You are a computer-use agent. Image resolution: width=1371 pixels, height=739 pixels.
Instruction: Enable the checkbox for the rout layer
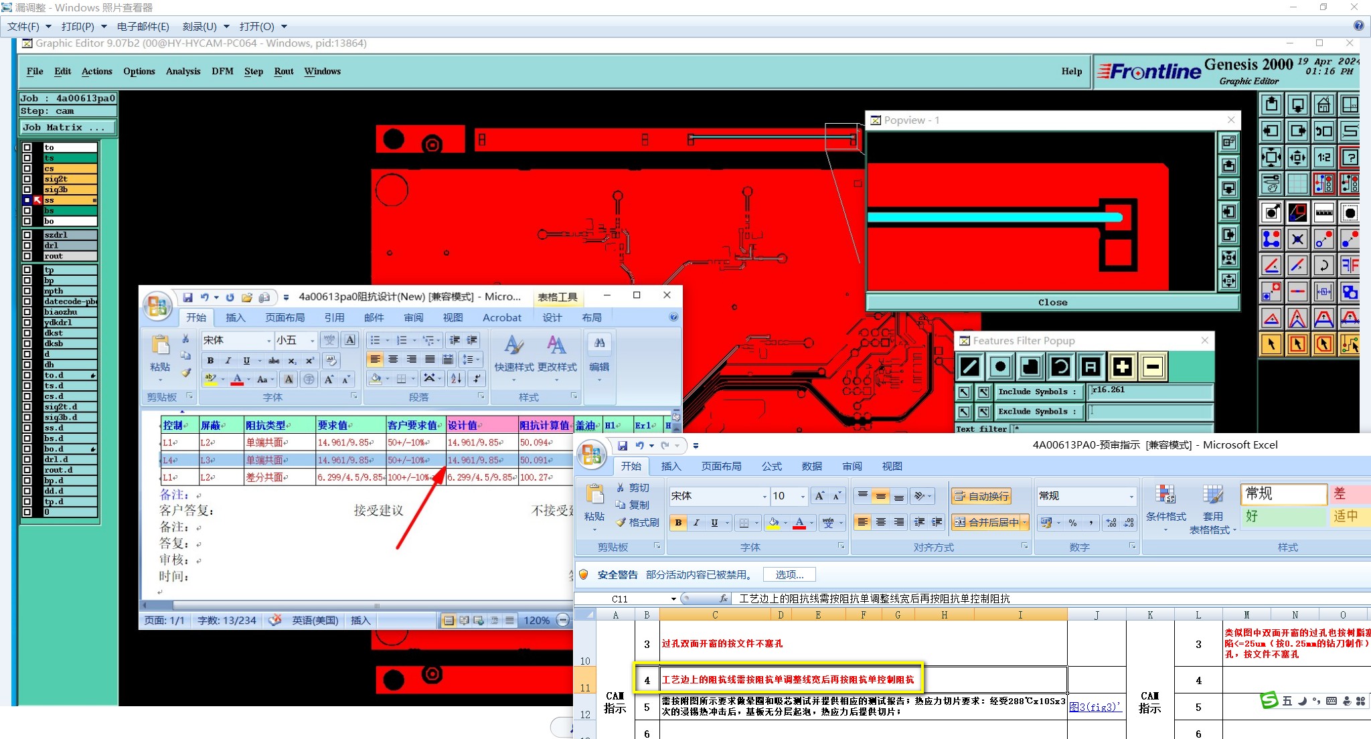[27, 256]
